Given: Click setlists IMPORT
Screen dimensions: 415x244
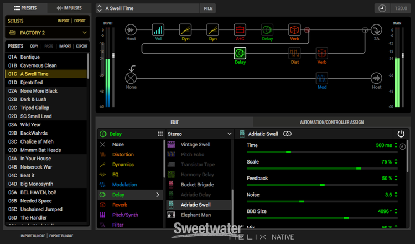Looking at the screenshot, I should pyautogui.click(x=63, y=21).
